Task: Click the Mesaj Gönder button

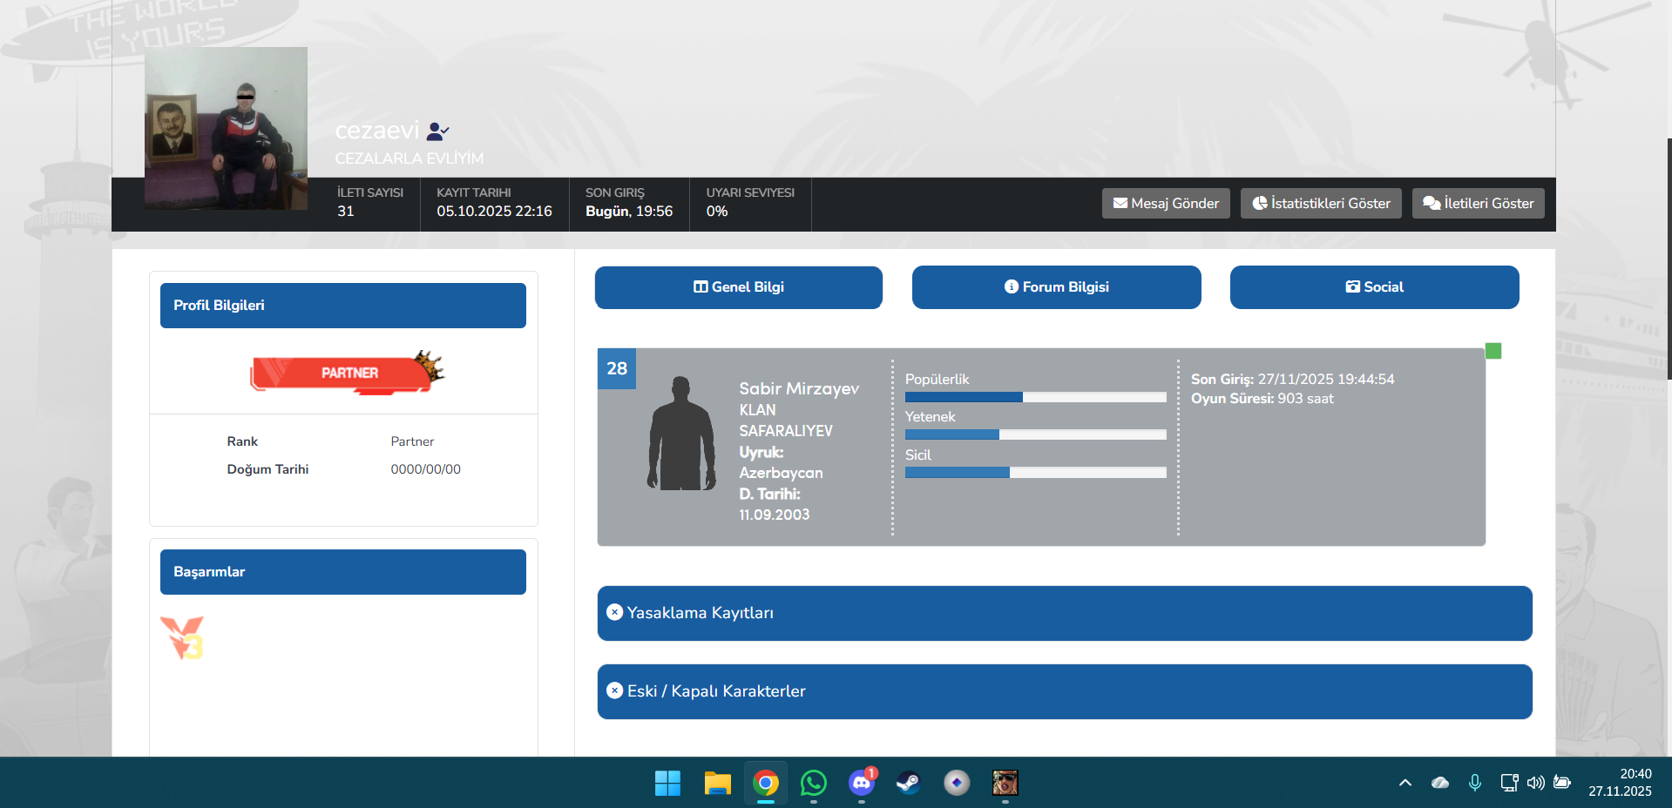Action: coord(1165,204)
